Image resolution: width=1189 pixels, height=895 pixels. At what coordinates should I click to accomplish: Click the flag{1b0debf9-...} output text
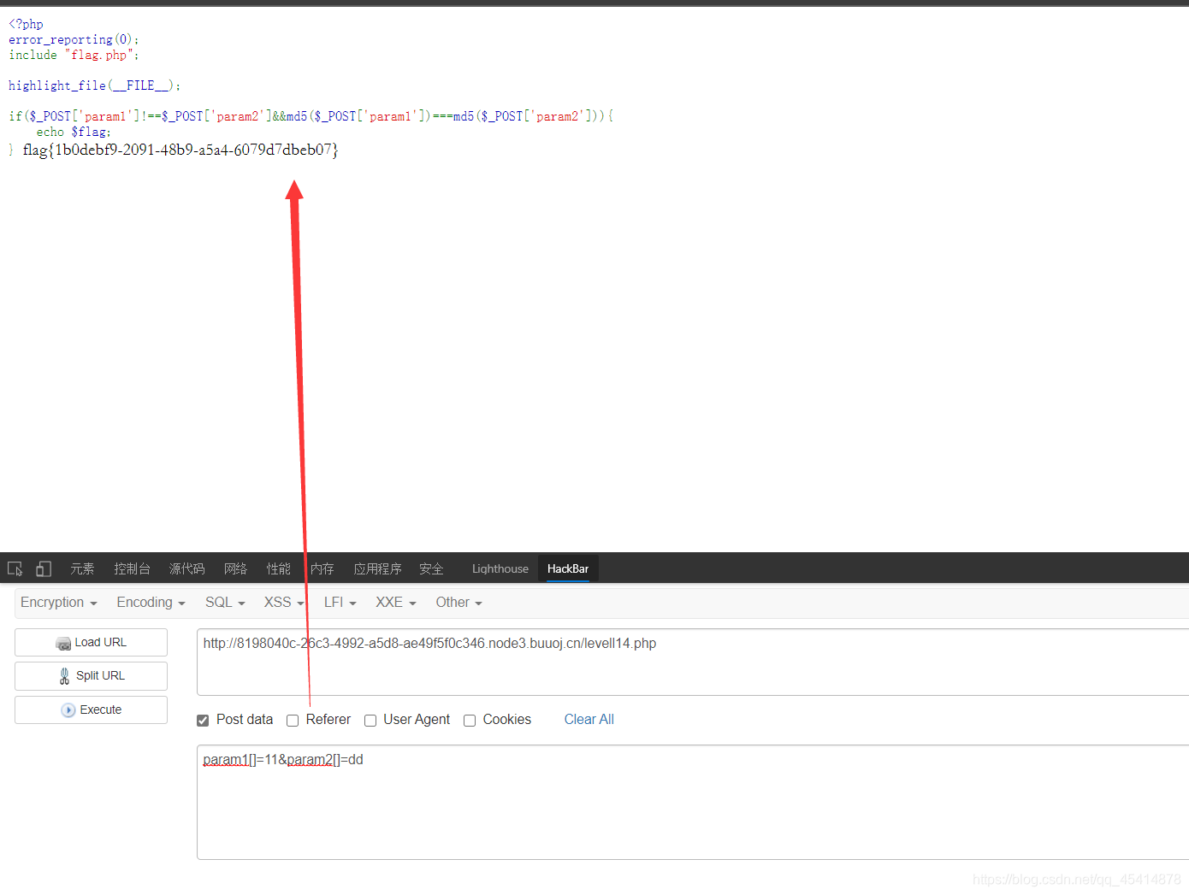click(180, 150)
